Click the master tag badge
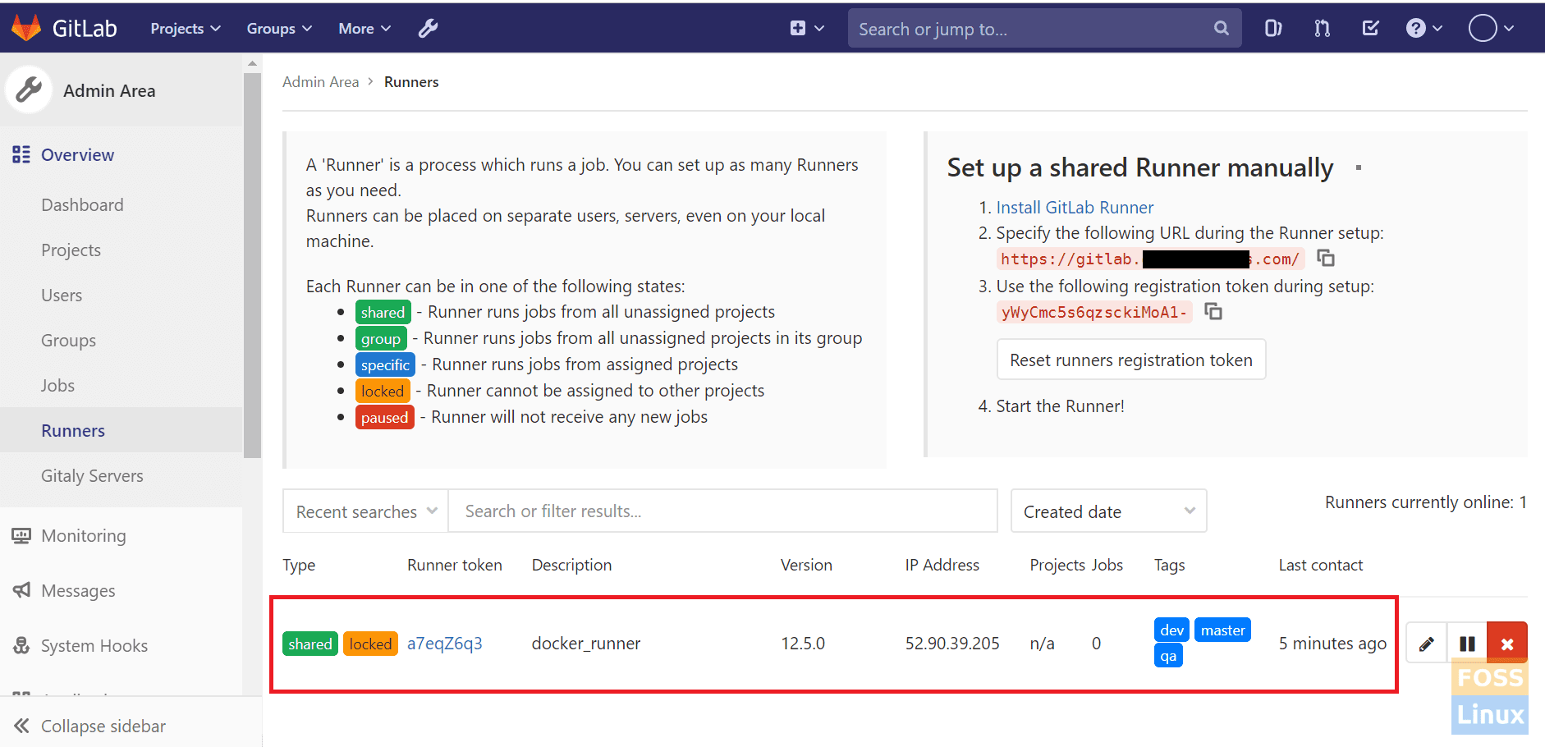This screenshot has height=747, width=1545. coord(1222,630)
